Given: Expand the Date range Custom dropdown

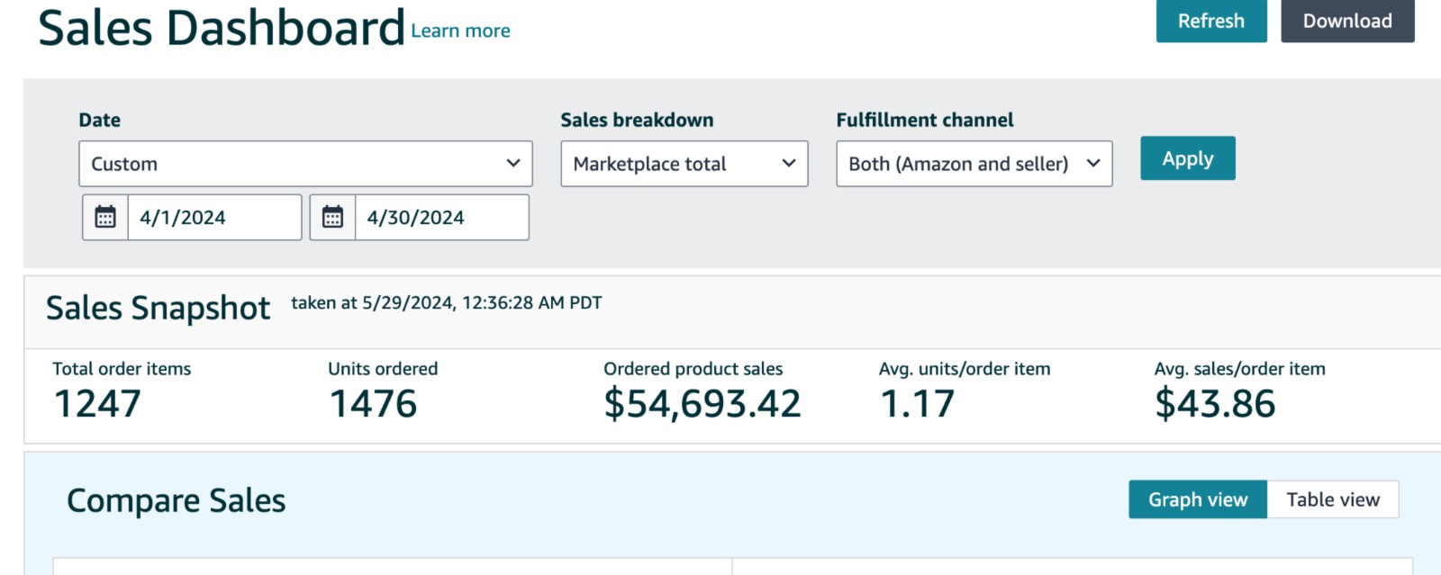Looking at the screenshot, I should pos(305,164).
